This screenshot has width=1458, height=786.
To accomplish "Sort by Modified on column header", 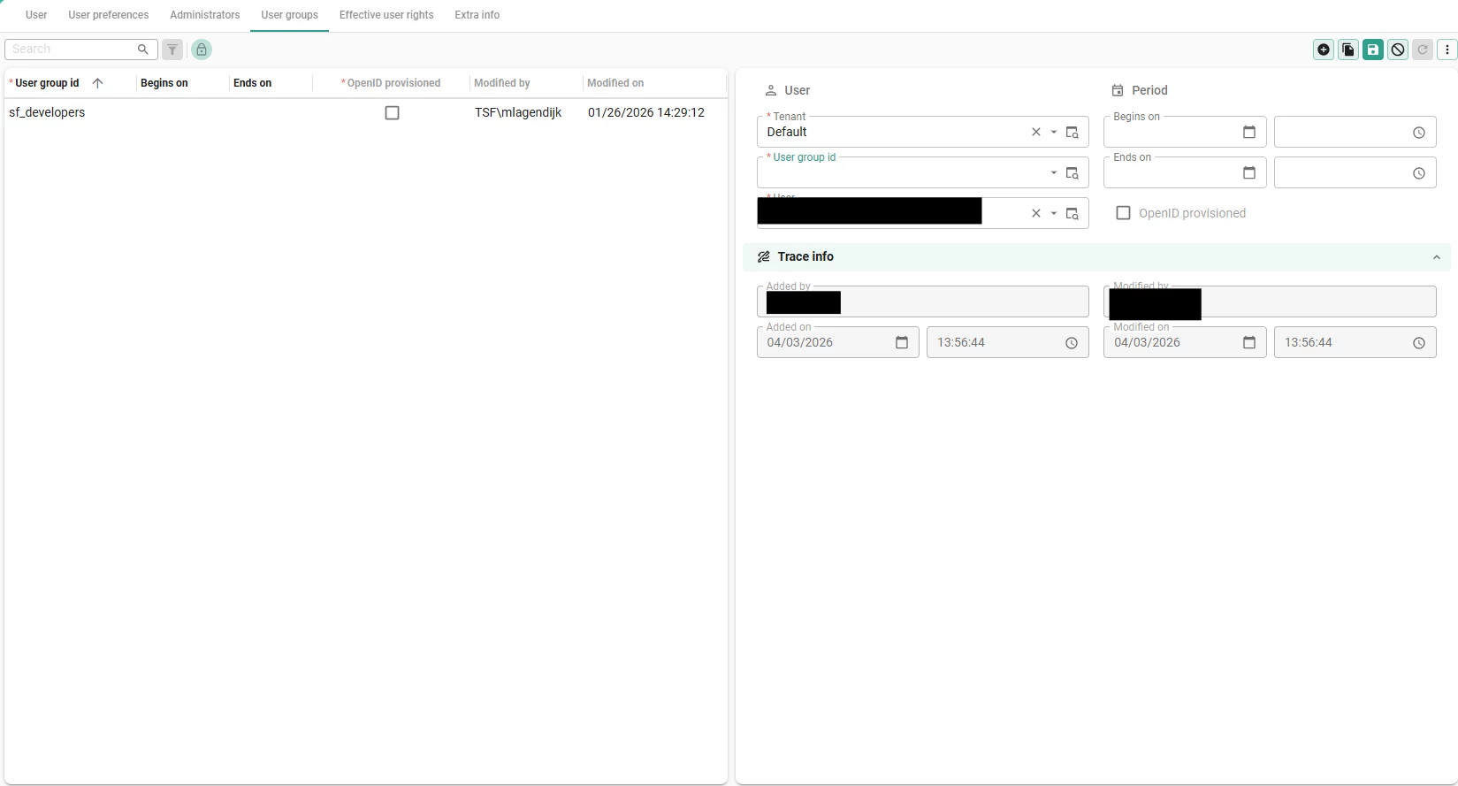I will click(x=615, y=83).
